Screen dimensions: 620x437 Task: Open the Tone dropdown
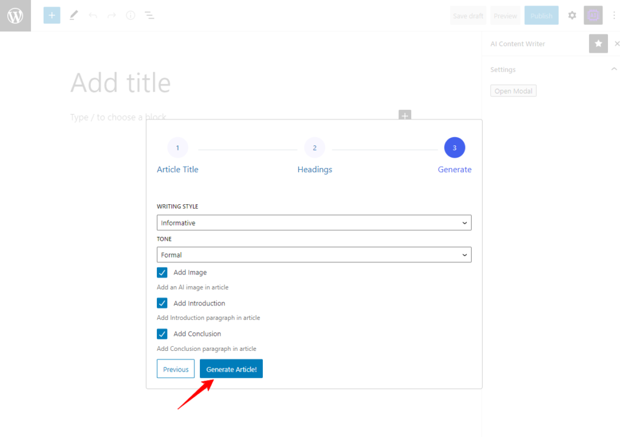tap(314, 255)
